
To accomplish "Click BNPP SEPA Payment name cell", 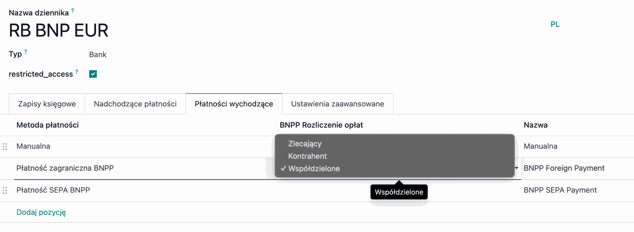I will point(560,190).
